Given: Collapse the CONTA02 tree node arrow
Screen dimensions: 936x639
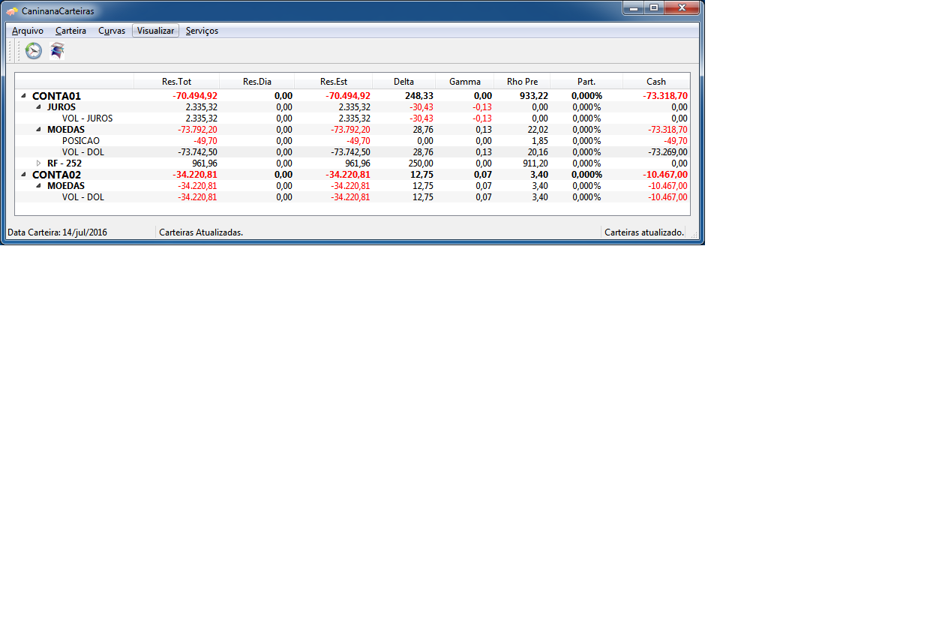Looking at the screenshot, I should (23, 175).
